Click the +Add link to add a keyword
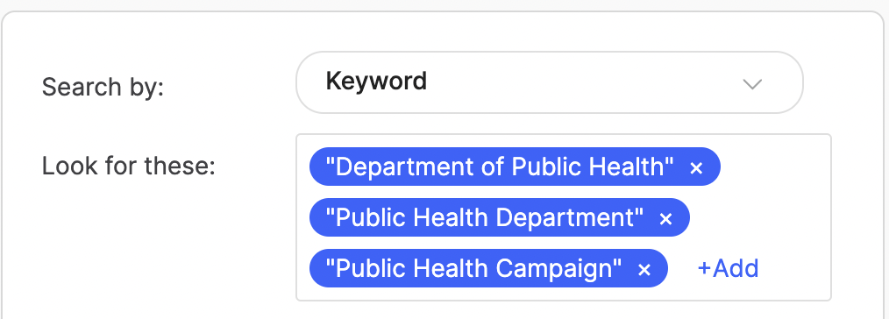 click(728, 268)
